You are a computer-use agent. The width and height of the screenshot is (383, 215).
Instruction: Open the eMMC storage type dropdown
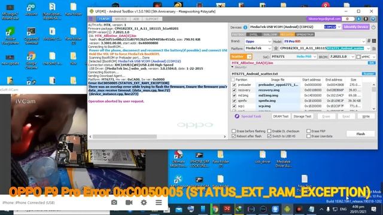[373, 57]
